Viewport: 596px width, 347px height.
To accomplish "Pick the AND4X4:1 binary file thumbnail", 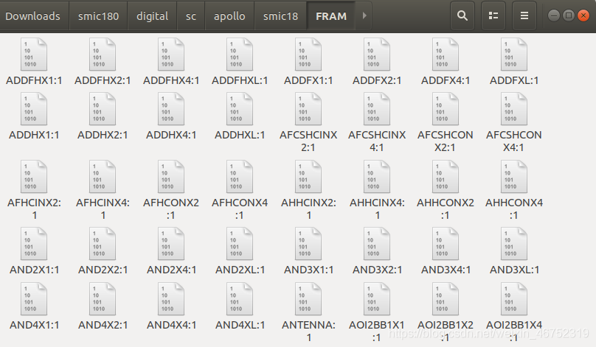I will click(171, 299).
